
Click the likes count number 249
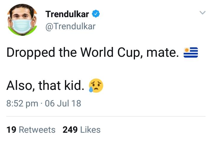click(70, 129)
